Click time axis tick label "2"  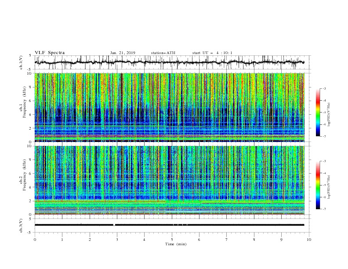[90, 240]
